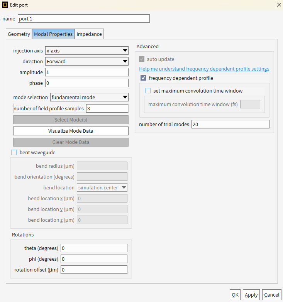The width and height of the screenshot is (283, 302).
Task: Click the Apply button
Action: click(251, 295)
